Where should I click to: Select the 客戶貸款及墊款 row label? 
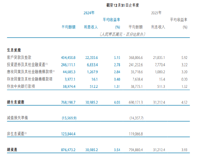point(19,57)
